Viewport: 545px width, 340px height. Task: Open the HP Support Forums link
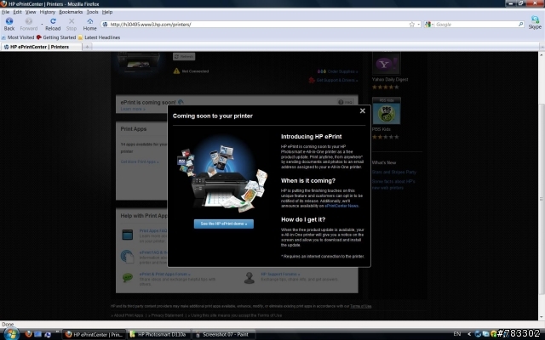[x=280, y=274]
